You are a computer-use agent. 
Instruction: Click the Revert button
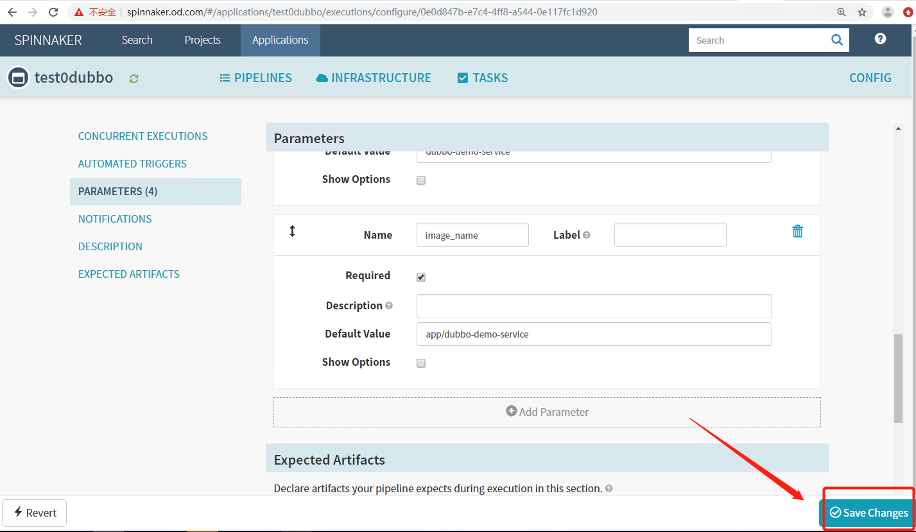[35, 513]
